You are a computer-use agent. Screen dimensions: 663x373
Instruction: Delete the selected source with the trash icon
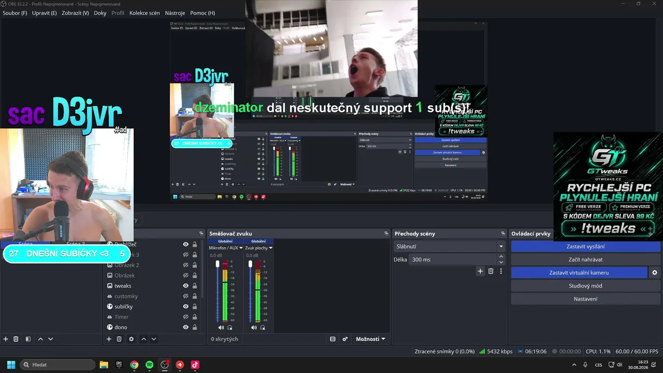pos(119,339)
